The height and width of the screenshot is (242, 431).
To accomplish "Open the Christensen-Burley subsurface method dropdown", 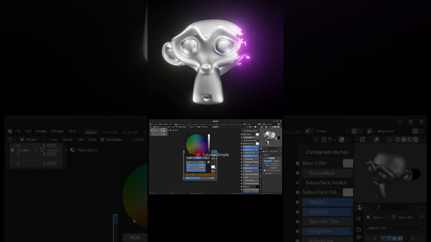I will pyautogui.click(x=251, y=131).
